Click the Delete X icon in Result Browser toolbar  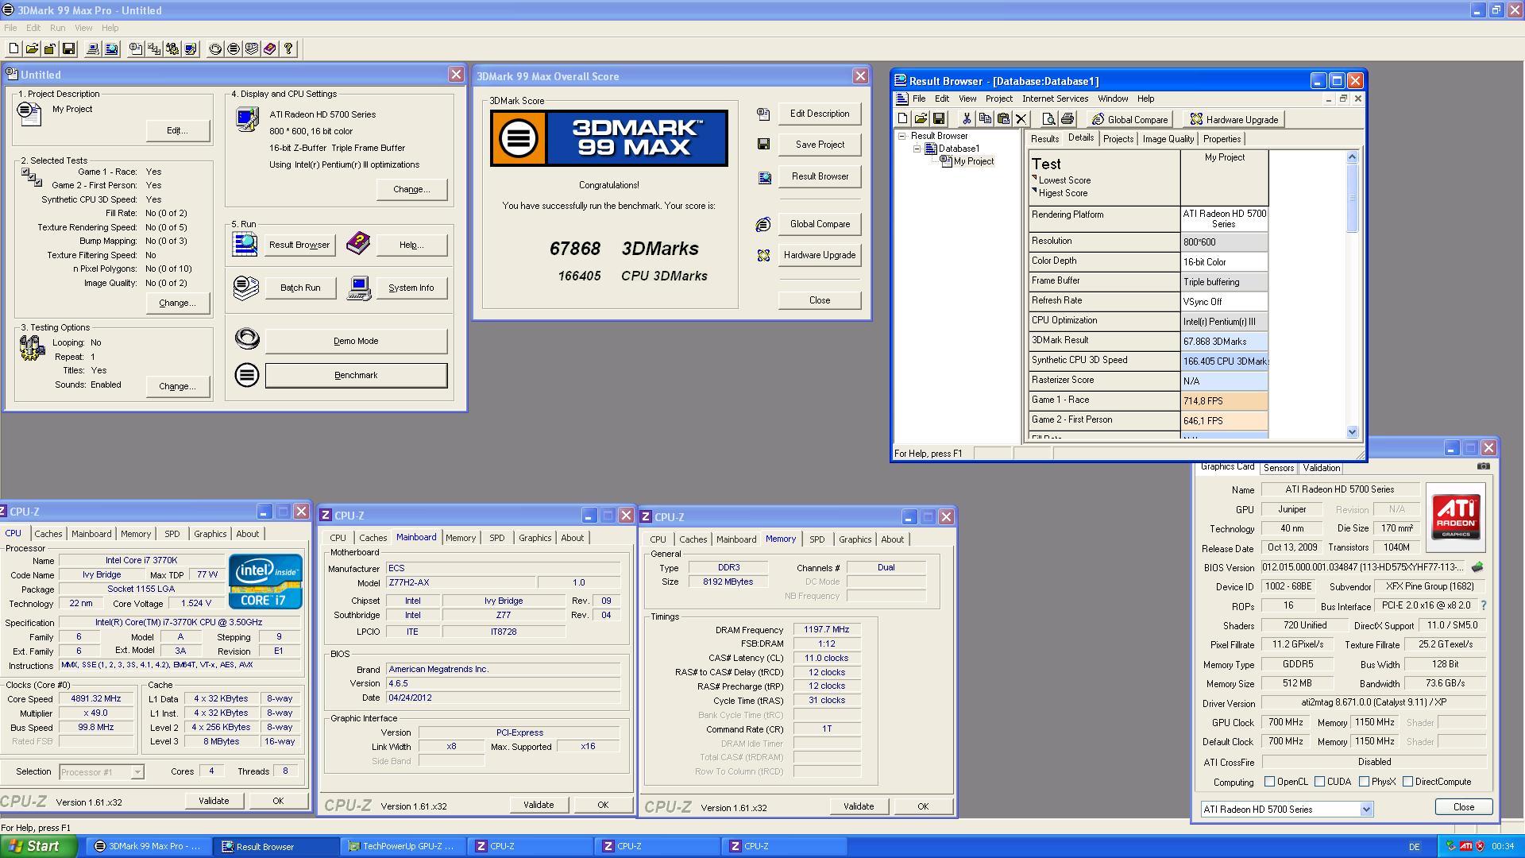1021,119
